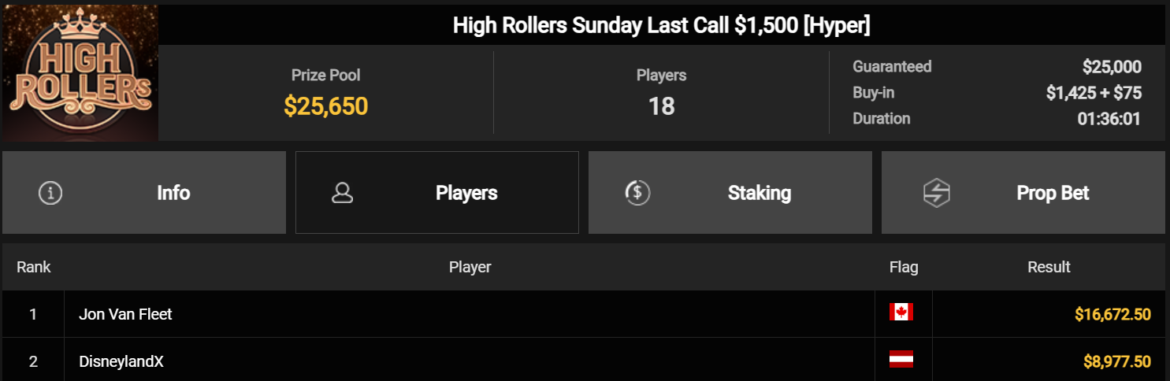Select the Prop Bet tab
The height and width of the screenshot is (381, 1170).
point(1023,193)
